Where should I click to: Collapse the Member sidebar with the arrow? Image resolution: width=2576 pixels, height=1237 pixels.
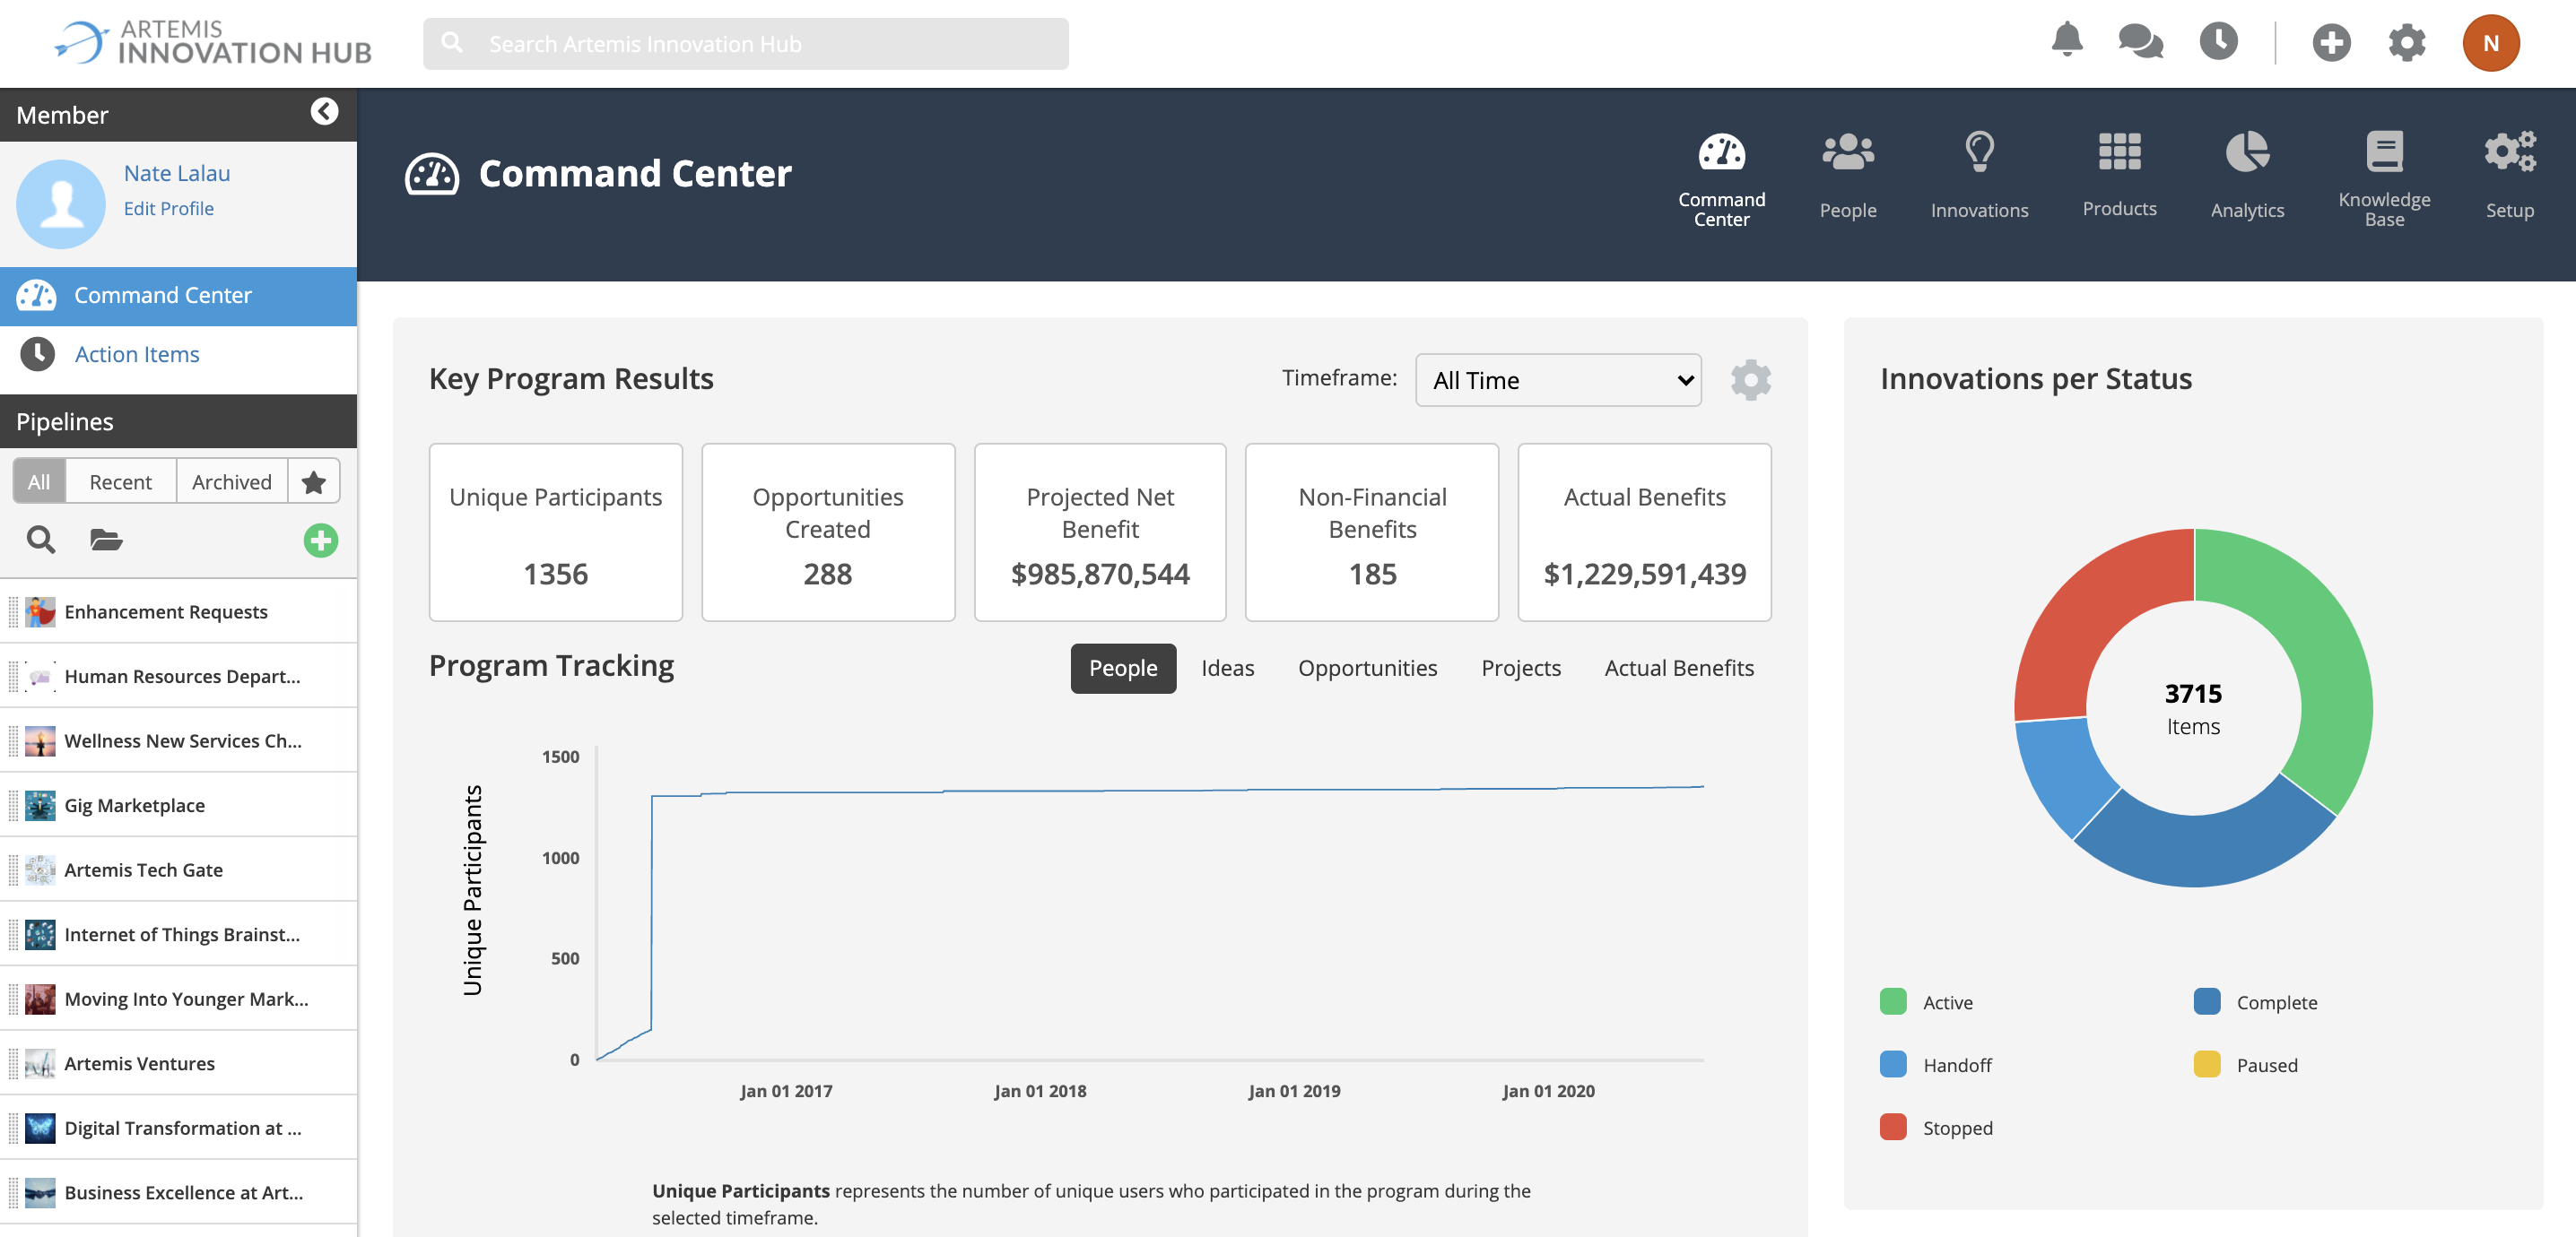pos(324,112)
